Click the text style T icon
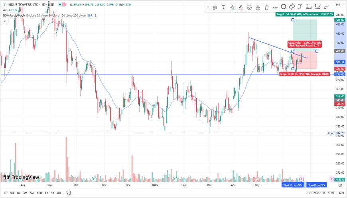Screen dimensions: 347x198 [224, 8]
